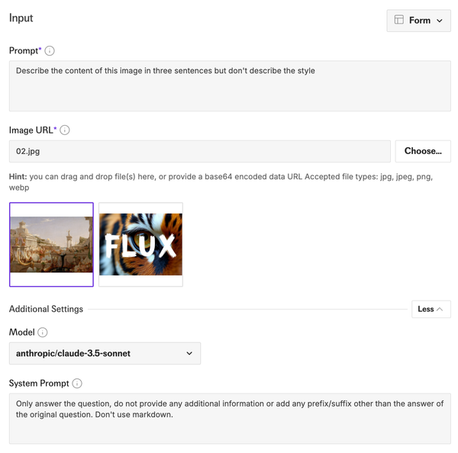This screenshot has height=453, width=458.
Task: Click the up chevron beside Less
Action: coord(440,309)
